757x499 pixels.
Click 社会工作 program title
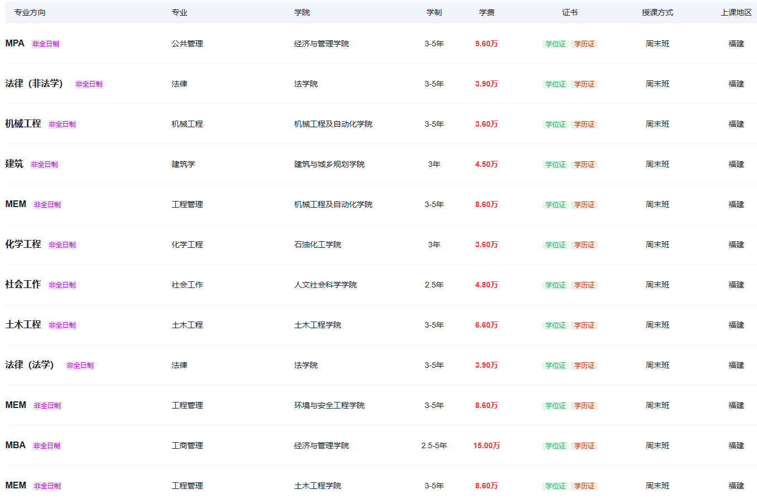tap(23, 285)
